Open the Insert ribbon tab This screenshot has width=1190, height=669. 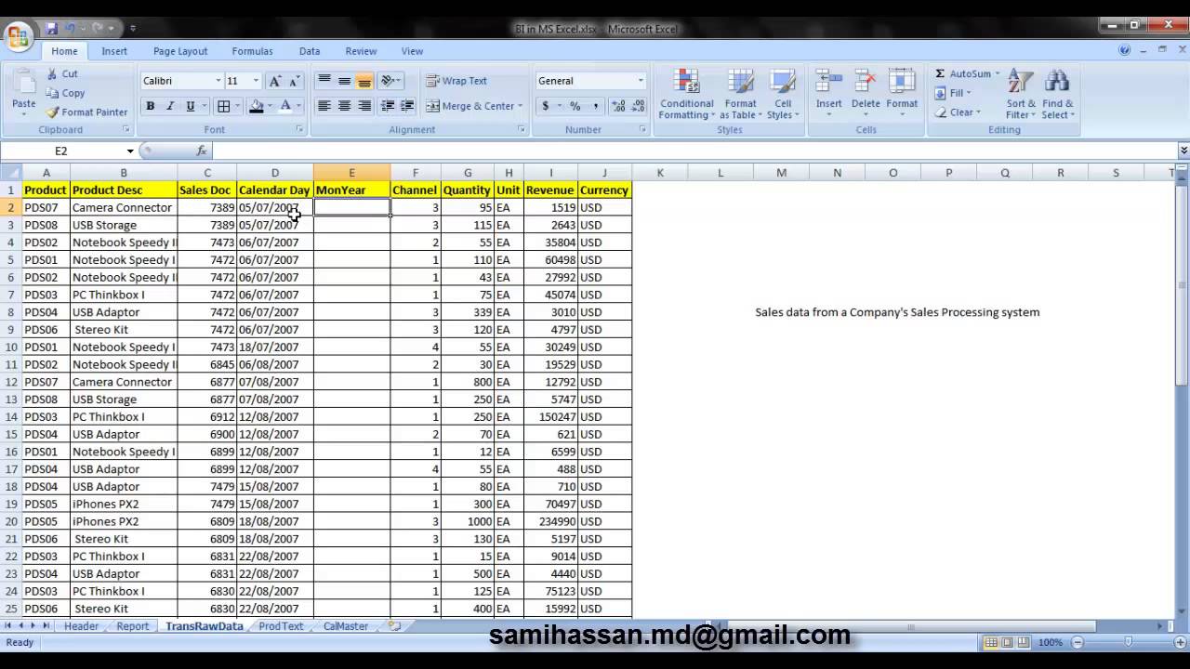[x=114, y=51]
